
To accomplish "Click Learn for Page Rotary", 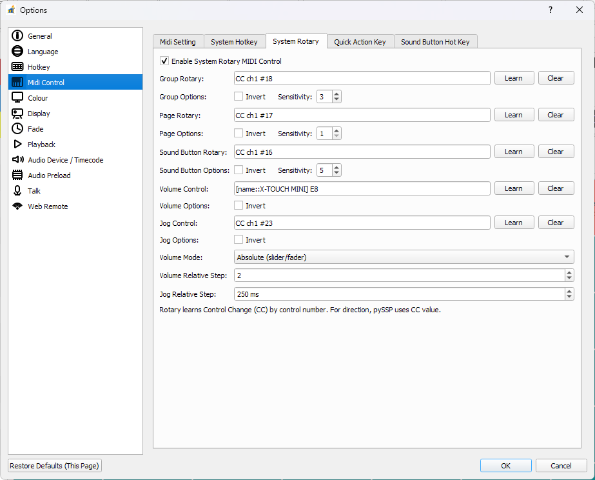I will click(x=514, y=115).
